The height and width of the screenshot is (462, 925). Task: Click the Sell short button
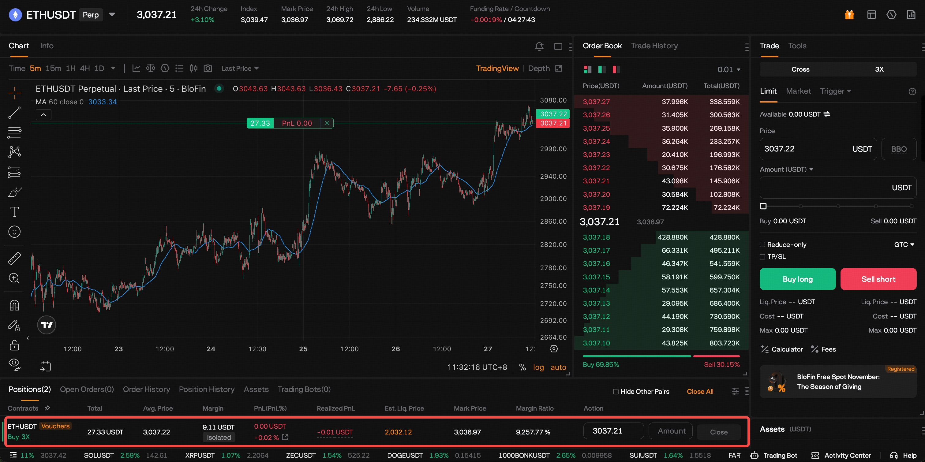coord(878,279)
